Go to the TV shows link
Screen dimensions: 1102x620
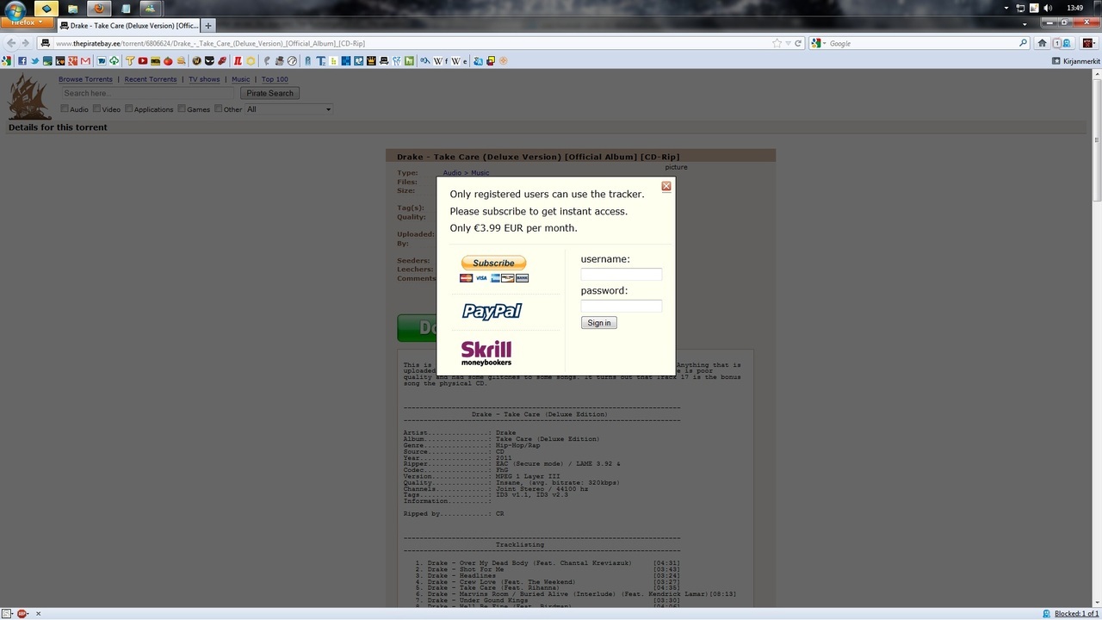click(204, 79)
